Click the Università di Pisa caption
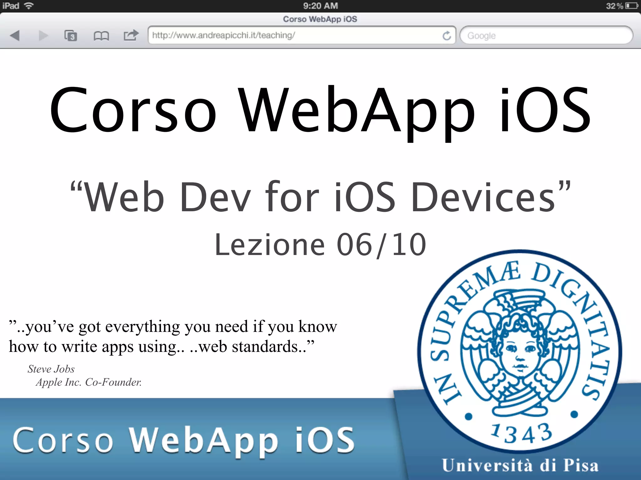This screenshot has height=480, width=641. pyautogui.click(x=520, y=465)
